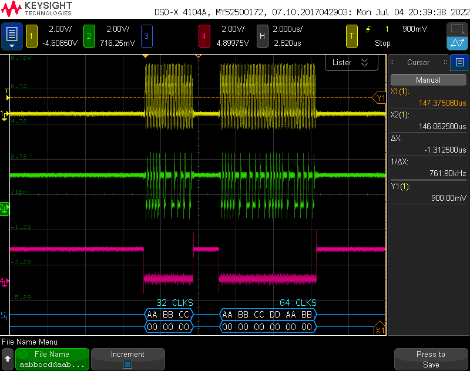Viewport: 470px width, 371px height.
Task: Click the trigger source 1 label
Action: [x=387, y=29]
